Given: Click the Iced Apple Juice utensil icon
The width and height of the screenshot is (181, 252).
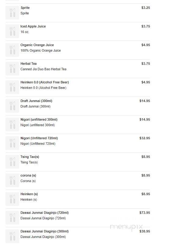Looking at the screenshot, I should pyautogui.click(x=13, y=31).
